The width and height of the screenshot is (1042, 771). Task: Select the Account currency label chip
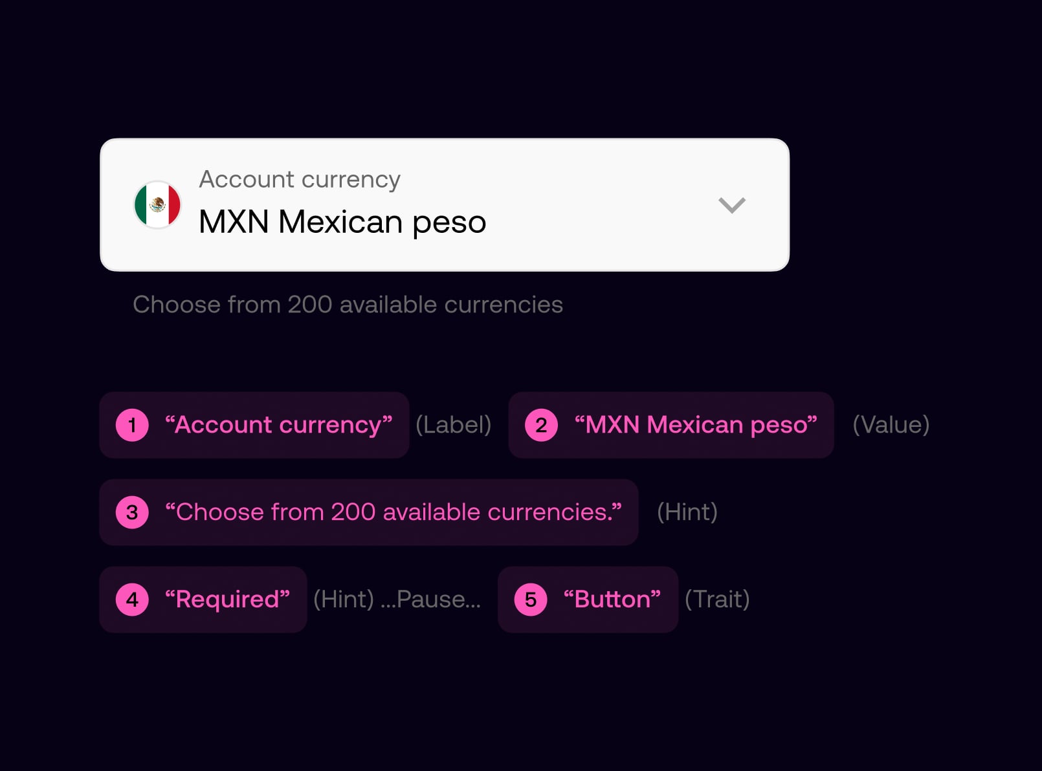[x=254, y=425]
